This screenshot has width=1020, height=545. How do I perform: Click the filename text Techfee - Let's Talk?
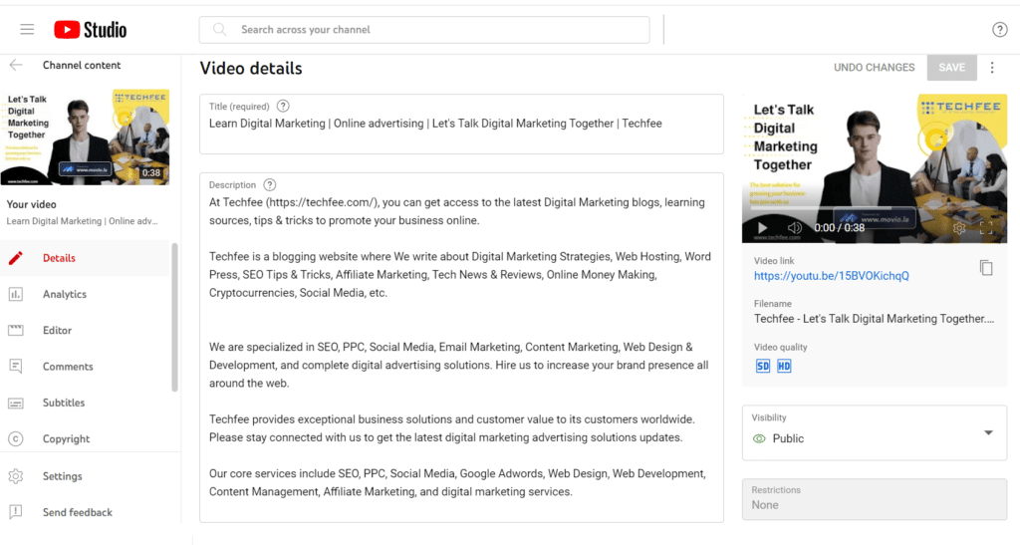click(874, 319)
